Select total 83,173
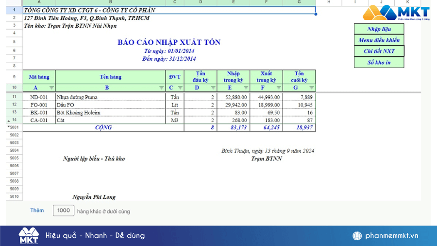This screenshot has width=437, height=246. coord(233,127)
